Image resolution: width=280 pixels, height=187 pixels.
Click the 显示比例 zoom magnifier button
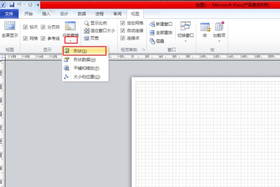[x=96, y=23]
